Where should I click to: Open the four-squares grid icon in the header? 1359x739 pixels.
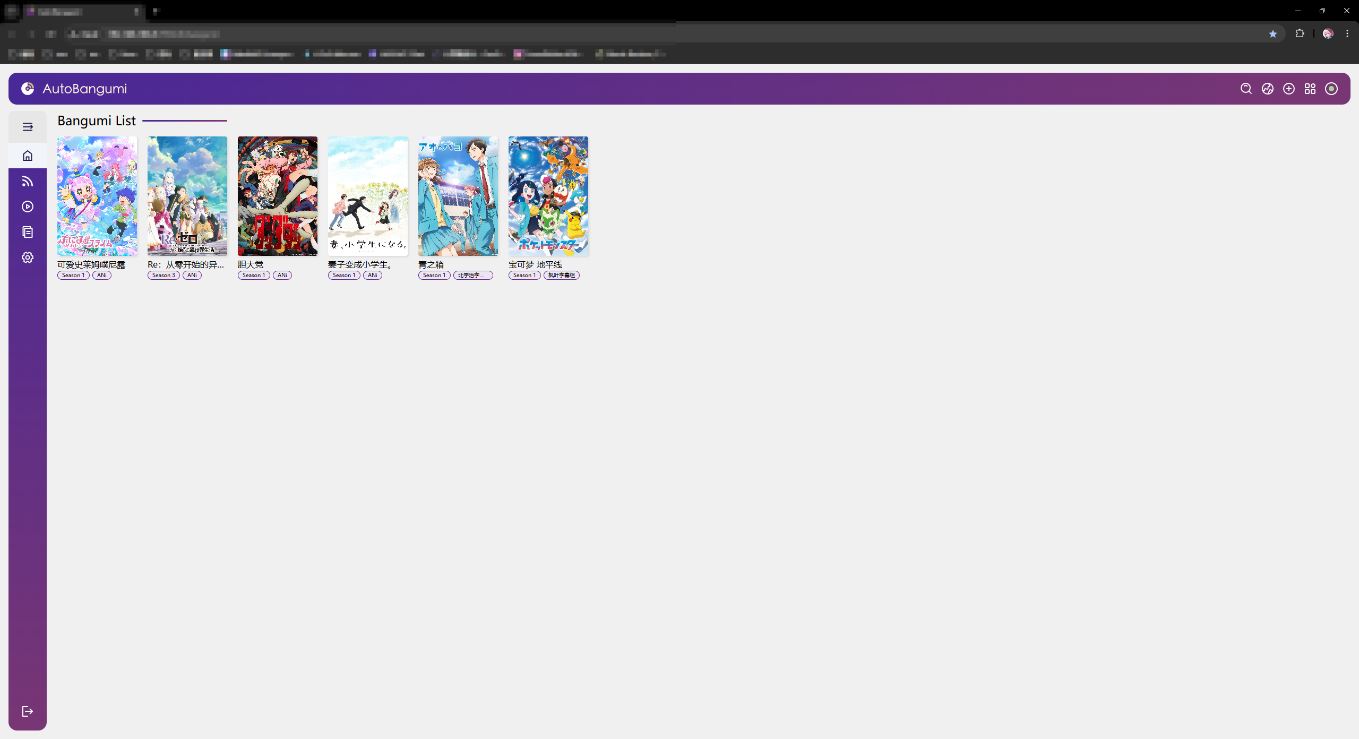click(x=1310, y=89)
